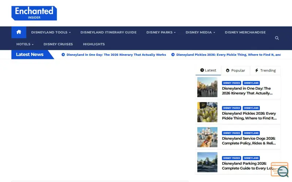
Task: Expand the Disneyland Tools dropdown menu
Action: coord(51,32)
